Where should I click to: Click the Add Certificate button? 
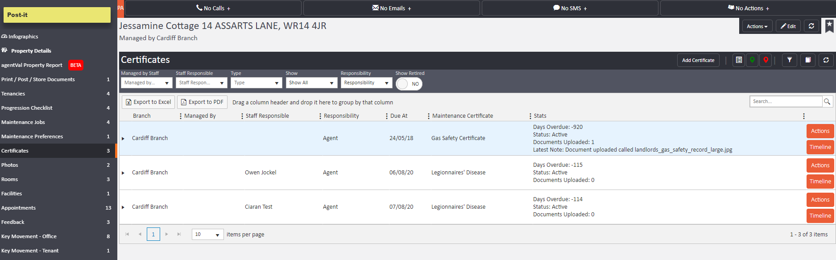pos(698,60)
